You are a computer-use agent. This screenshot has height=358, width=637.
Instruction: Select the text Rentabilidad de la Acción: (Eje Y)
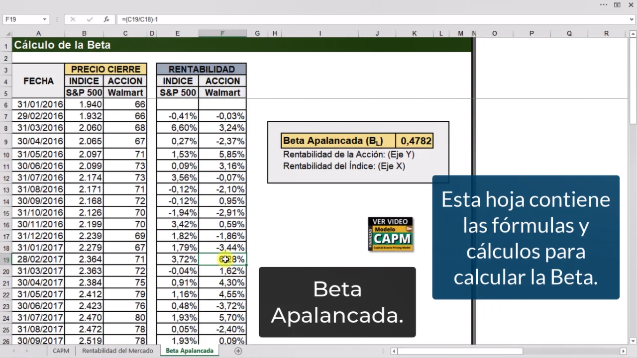(349, 154)
